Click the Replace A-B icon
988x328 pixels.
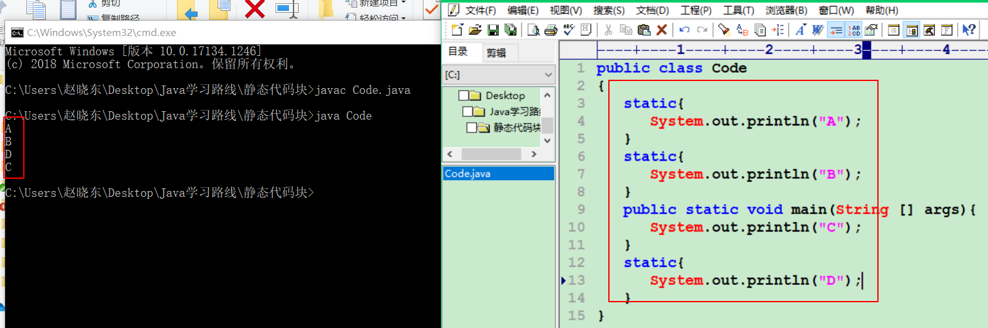click(x=743, y=30)
